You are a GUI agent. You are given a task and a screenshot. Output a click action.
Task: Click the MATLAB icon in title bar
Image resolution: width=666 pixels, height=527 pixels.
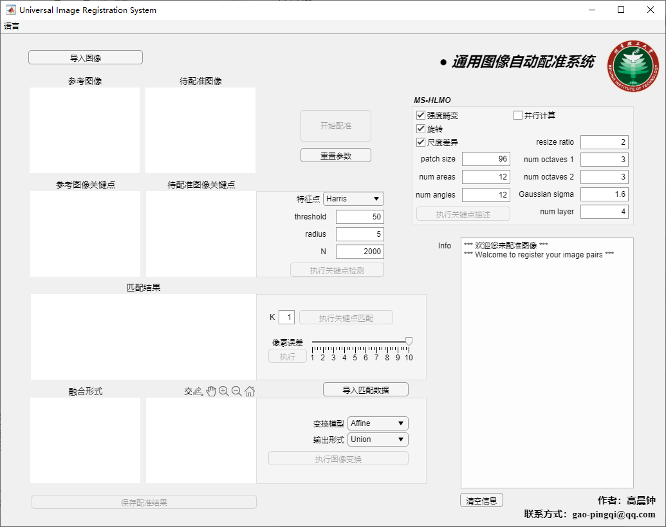pos(11,10)
